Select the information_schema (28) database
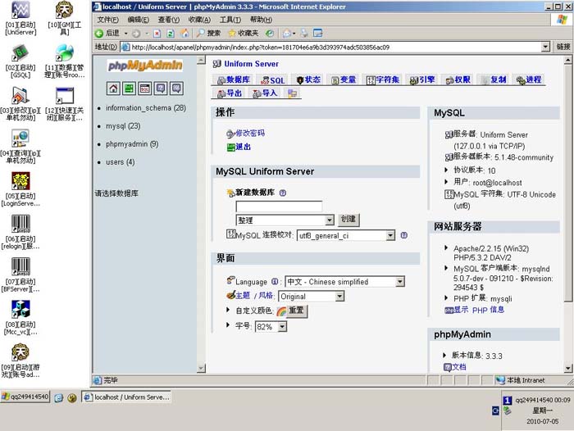Viewport: 574px width, 431px height. tap(146, 108)
